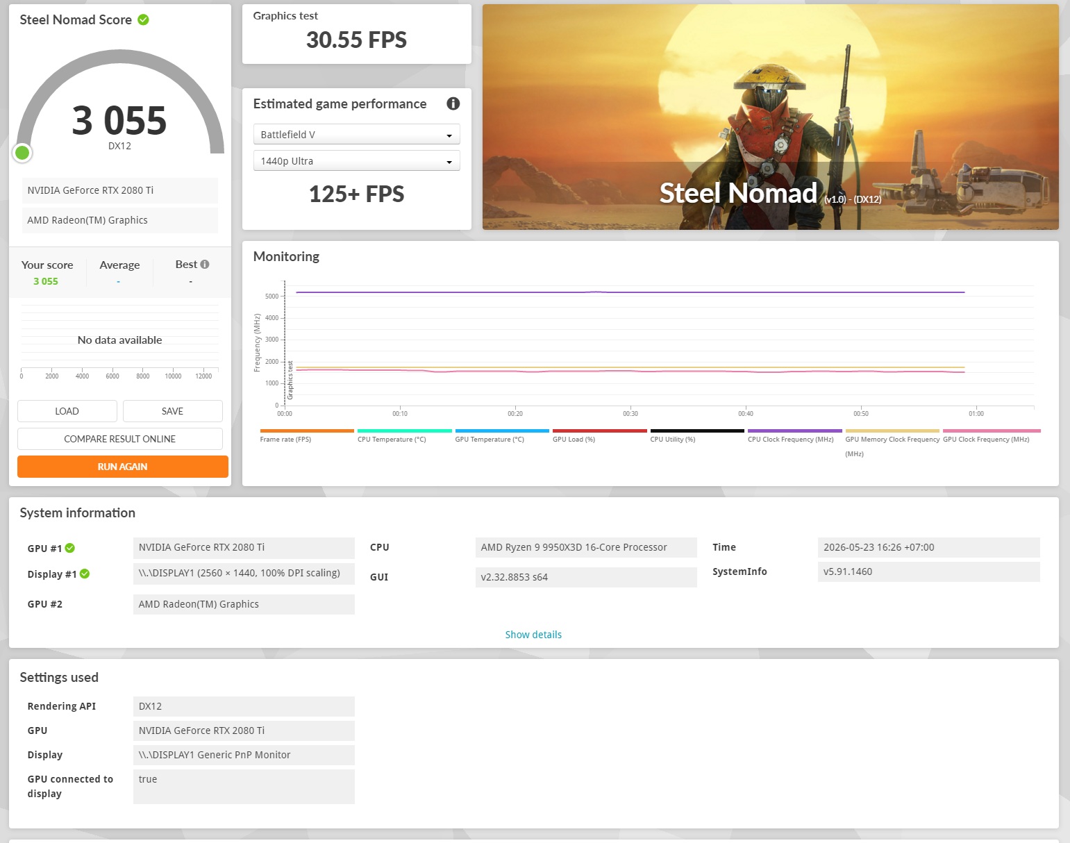The height and width of the screenshot is (843, 1070).
Task: Click the Graphics test marker line in chart
Action: point(285,344)
